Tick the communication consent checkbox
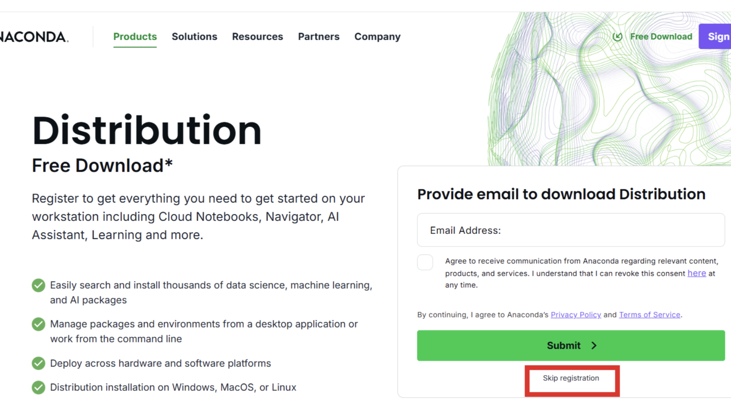 425,262
